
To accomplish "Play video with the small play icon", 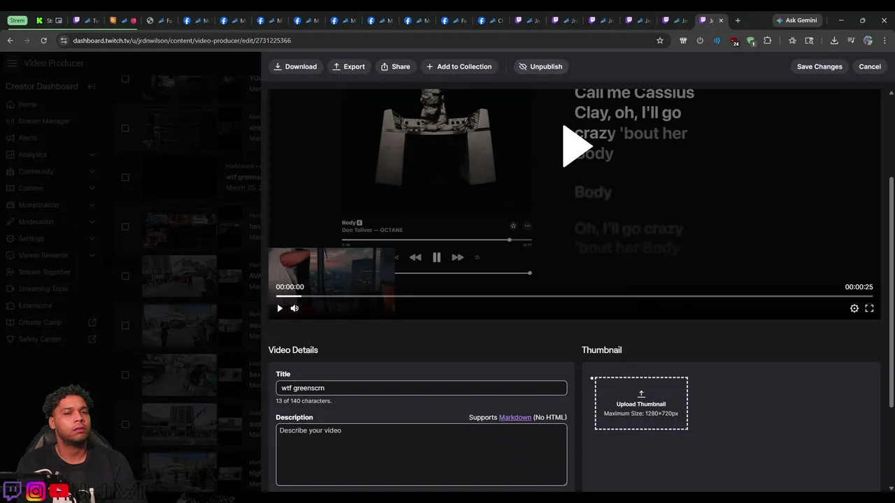I will tap(280, 308).
